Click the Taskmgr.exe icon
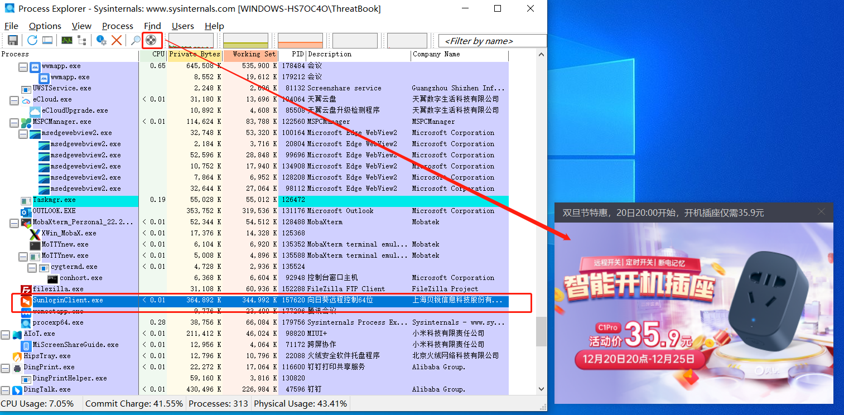This screenshot has height=415, width=844. click(x=26, y=200)
